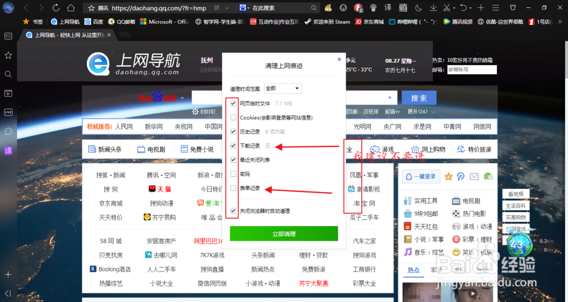Screen dimensions: 568x302
Task: Open page search box suggestion arrow
Action: pyautogui.click(x=390, y=98)
